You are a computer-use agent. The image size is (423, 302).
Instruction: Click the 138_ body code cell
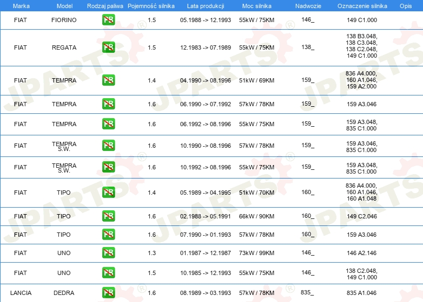[x=308, y=47]
